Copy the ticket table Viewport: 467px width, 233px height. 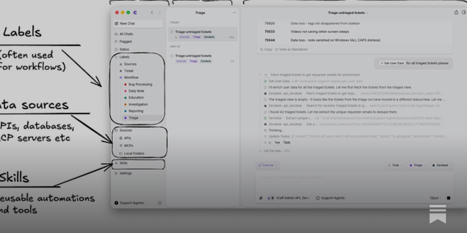(x=266, y=50)
